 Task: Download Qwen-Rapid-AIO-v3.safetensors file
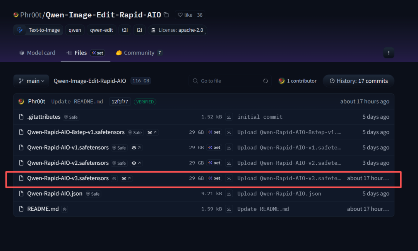click(229, 178)
